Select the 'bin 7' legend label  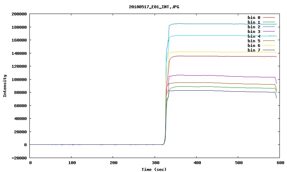pos(254,50)
